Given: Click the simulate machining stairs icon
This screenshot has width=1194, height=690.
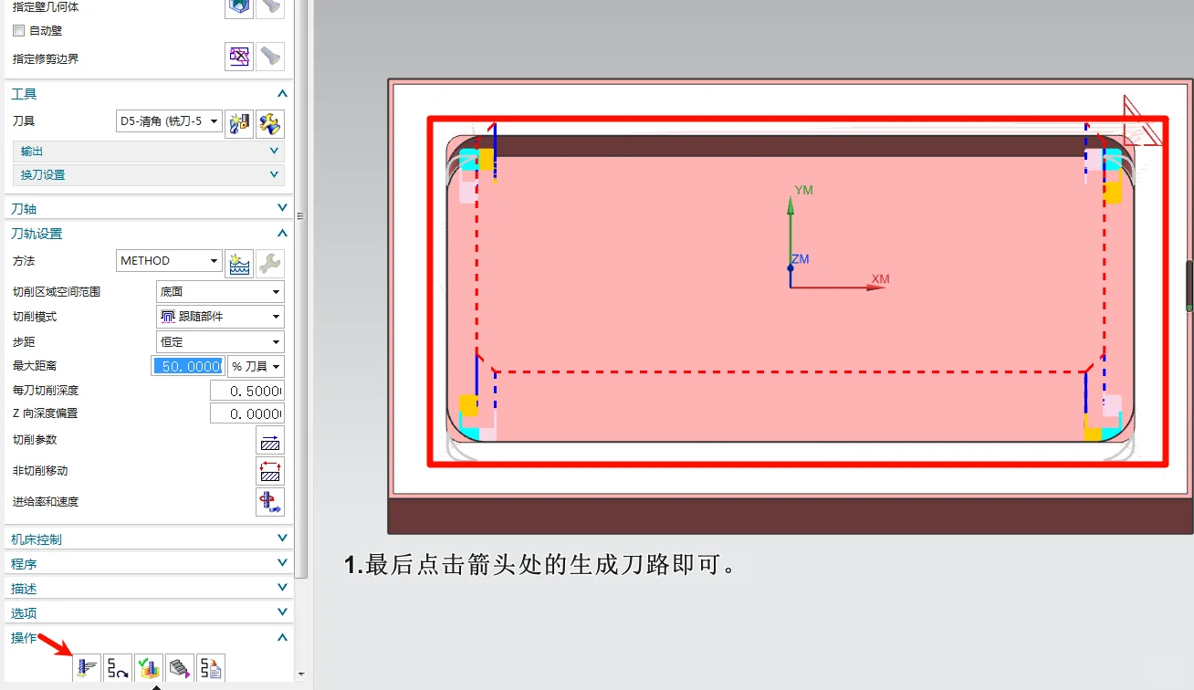Looking at the screenshot, I should [x=180, y=667].
